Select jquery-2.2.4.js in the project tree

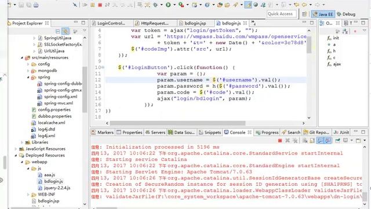(57, 188)
